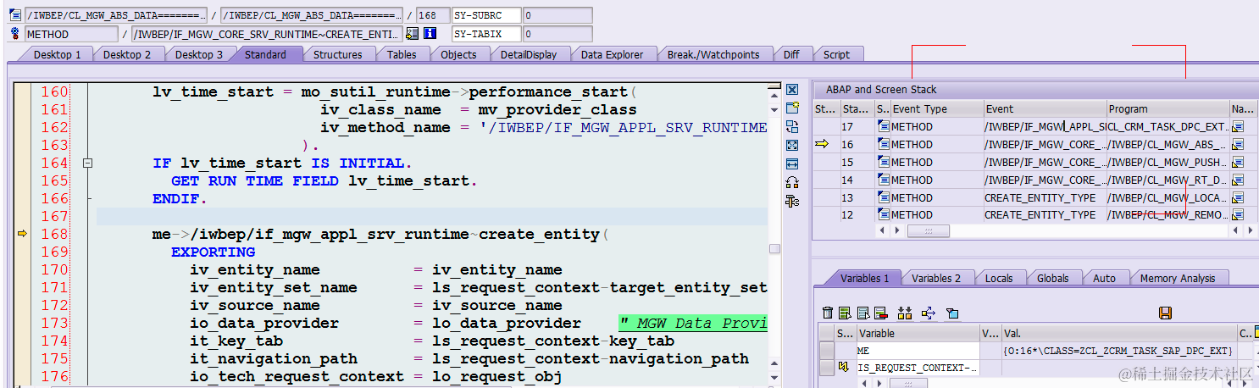Viewport: 1259px width, 388px height.
Task: Click the Variable column header
Action: point(917,334)
